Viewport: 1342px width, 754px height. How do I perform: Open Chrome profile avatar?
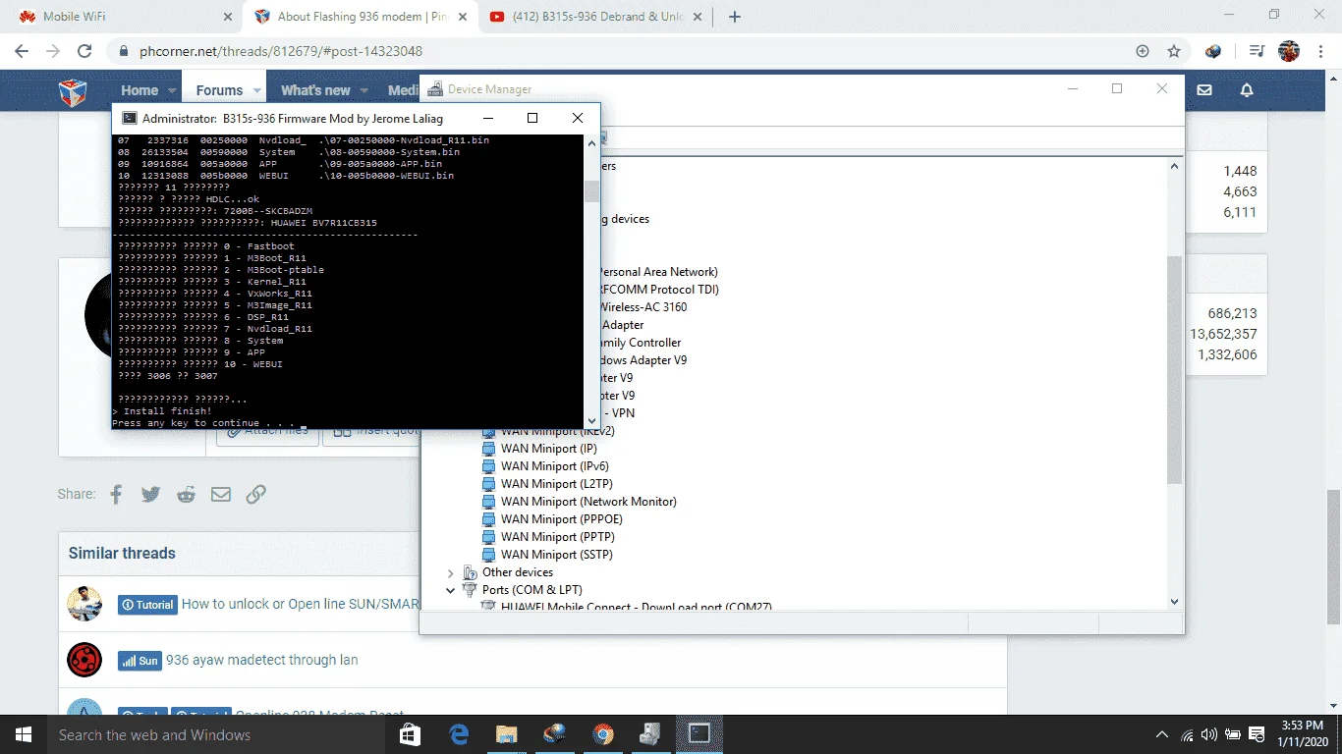[x=1289, y=51]
